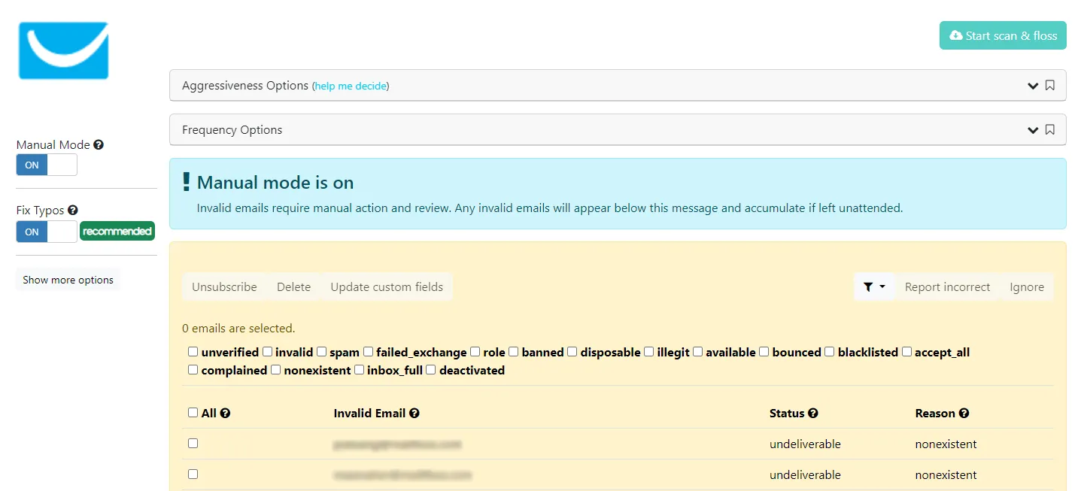
Task: Click the GetResponse smile logo
Action: [x=64, y=50]
